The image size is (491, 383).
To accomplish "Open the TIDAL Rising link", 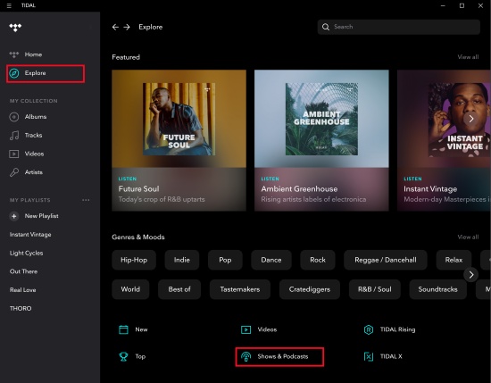I will tap(397, 329).
